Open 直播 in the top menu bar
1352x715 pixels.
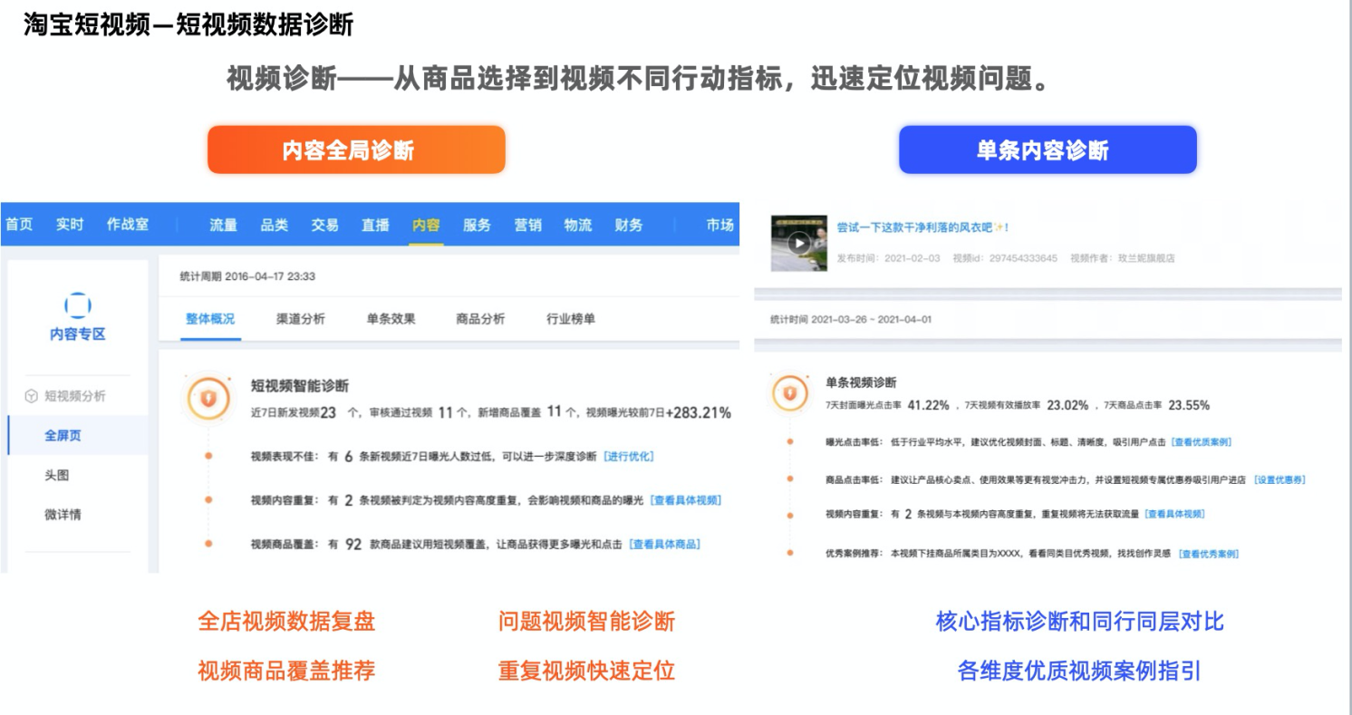[375, 225]
